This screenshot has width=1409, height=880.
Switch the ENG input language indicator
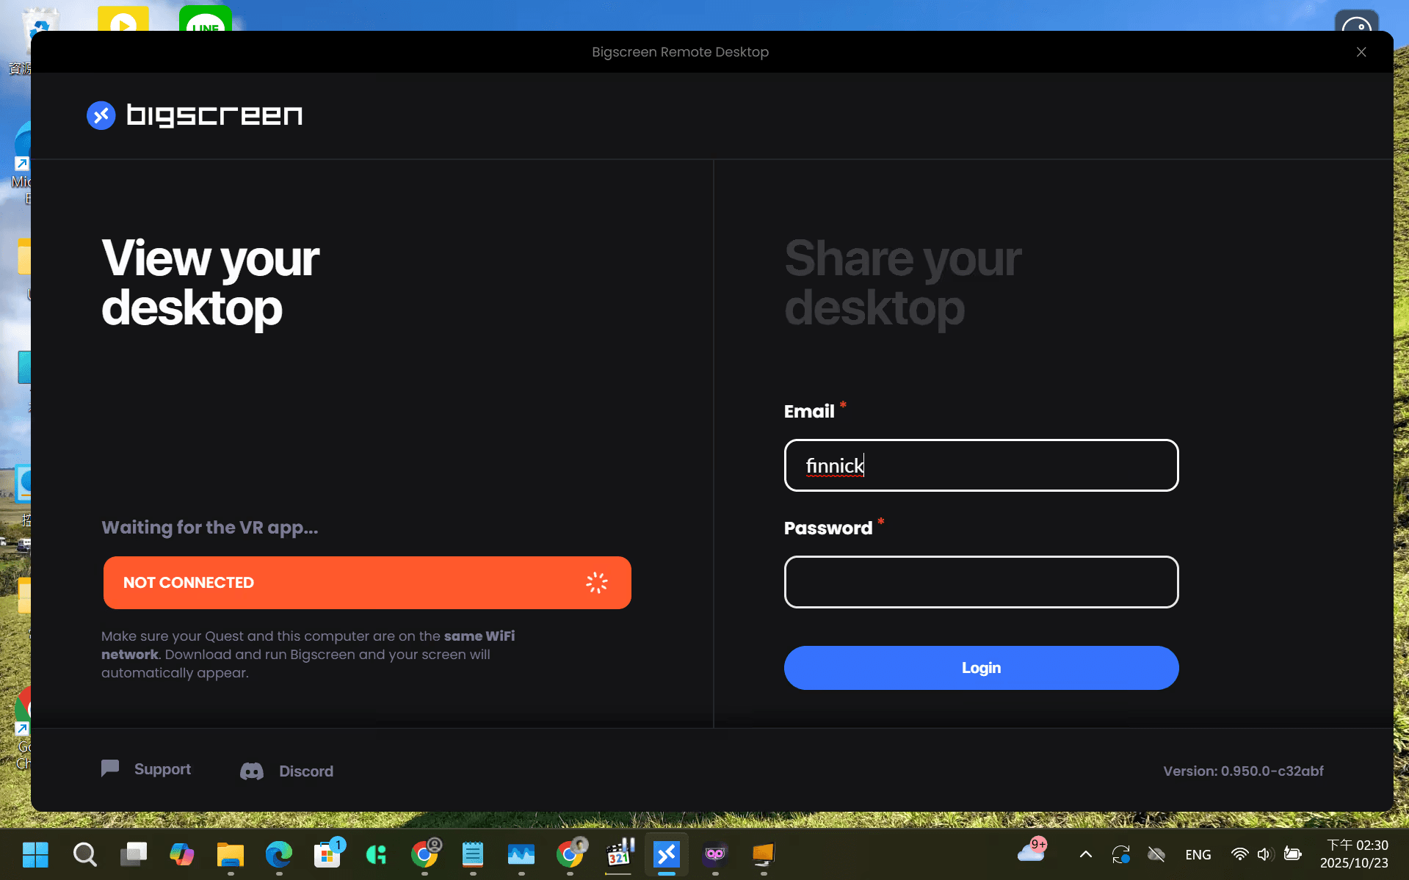tap(1198, 855)
